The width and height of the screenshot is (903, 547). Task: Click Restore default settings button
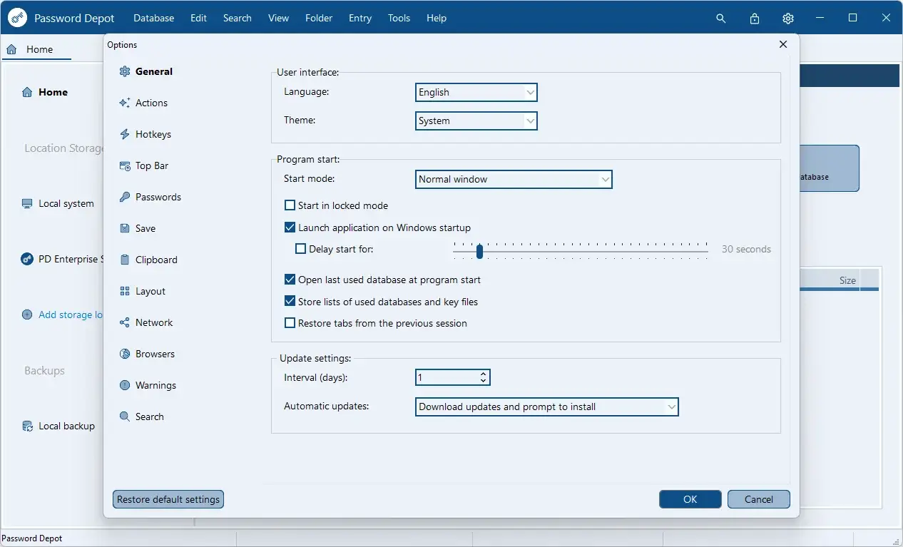point(168,499)
